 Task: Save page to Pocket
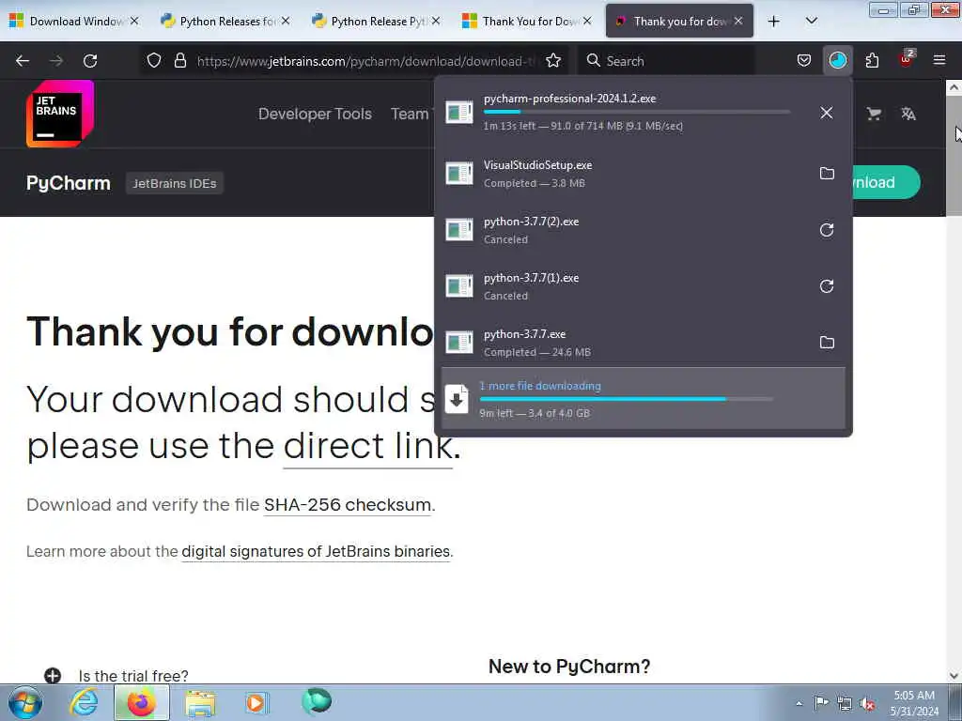804,61
